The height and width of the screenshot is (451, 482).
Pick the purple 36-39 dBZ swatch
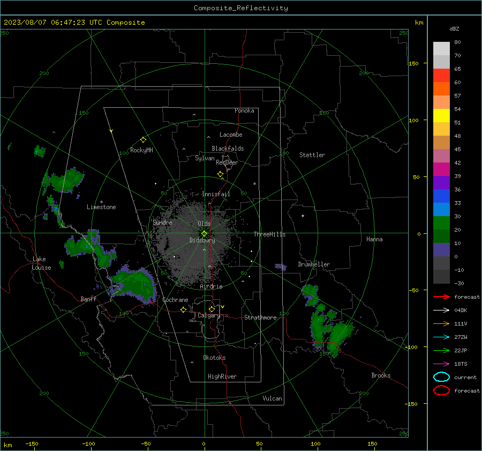click(x=441, y=182)
